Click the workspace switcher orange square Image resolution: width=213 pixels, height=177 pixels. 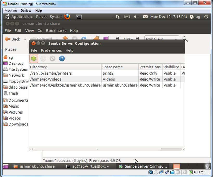click(176, 166)
